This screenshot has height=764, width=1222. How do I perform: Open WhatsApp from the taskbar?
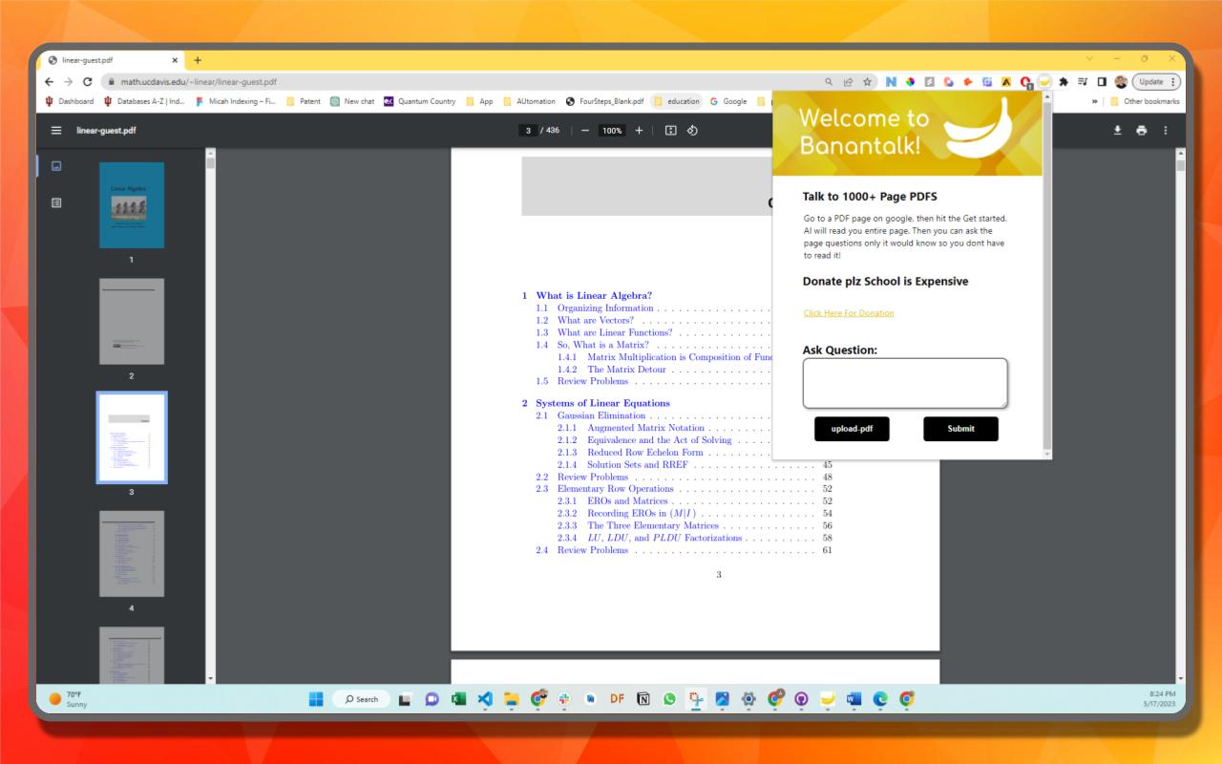point(669,698)
